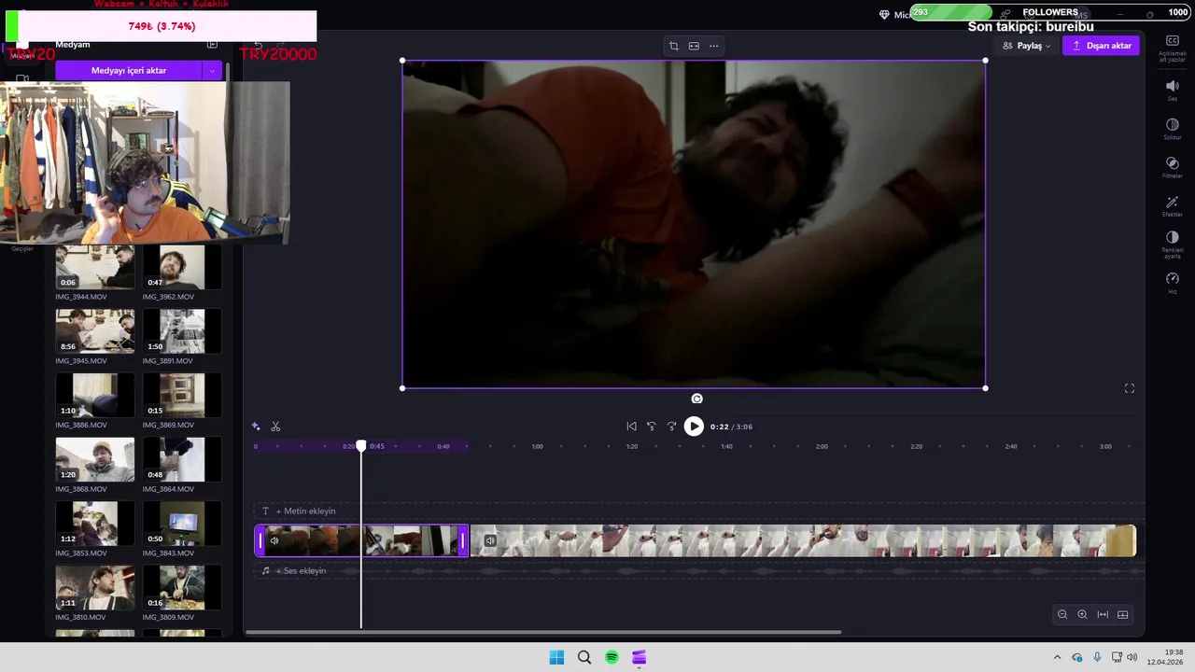Click the left trim handle of selected clip
1195x672 pixels.
(x=260, y=540)
